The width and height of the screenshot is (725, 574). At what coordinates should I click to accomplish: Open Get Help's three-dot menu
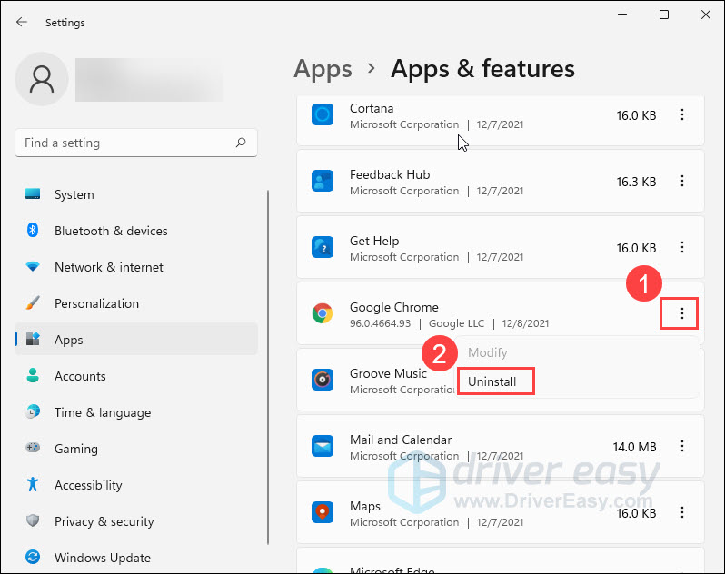[682, 247]
